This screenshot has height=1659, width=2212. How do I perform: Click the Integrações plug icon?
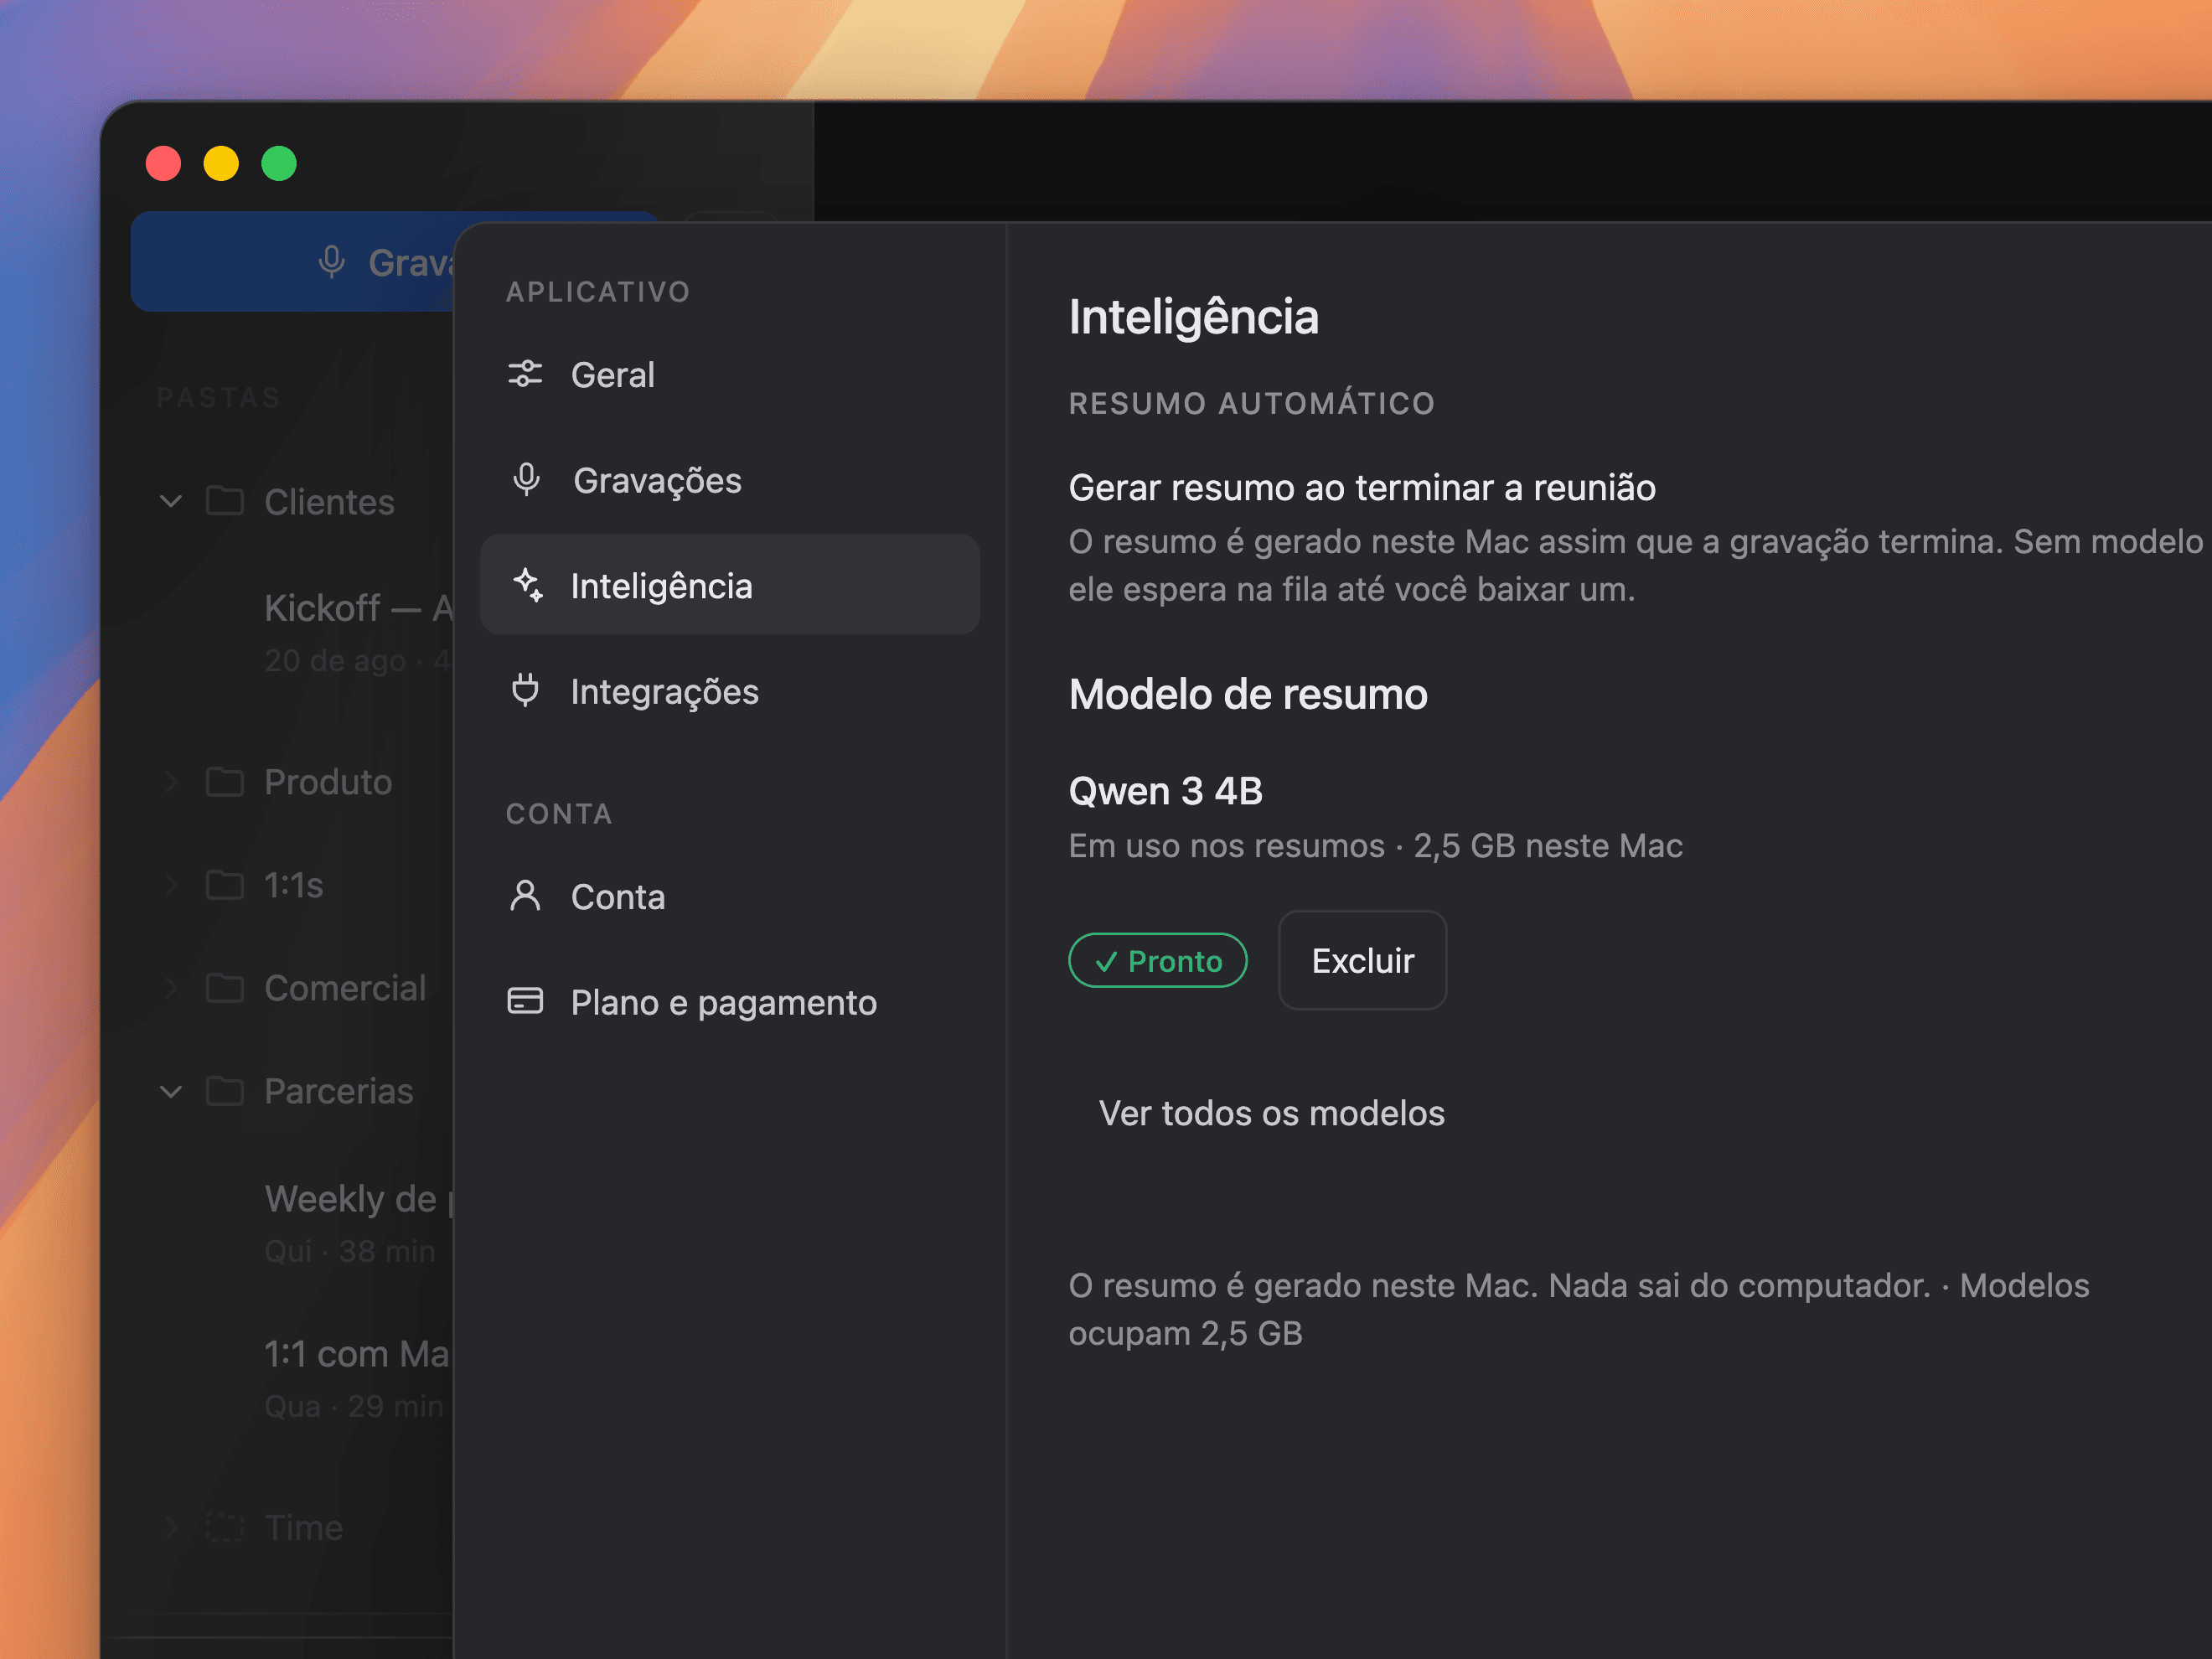[x=525, y=691]
